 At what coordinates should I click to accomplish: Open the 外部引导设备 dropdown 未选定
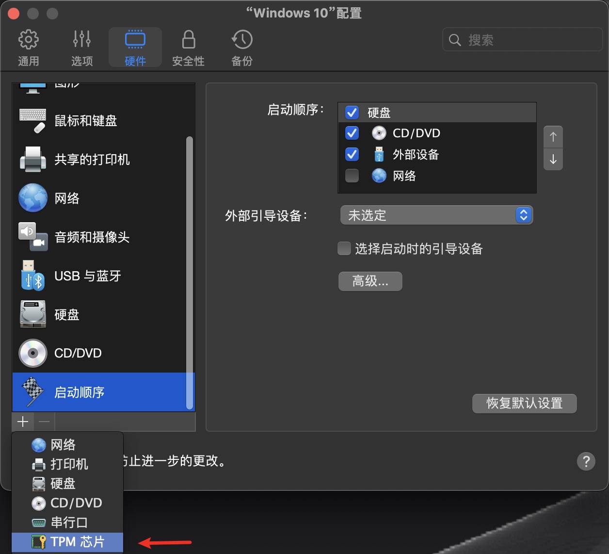(436, 215)
